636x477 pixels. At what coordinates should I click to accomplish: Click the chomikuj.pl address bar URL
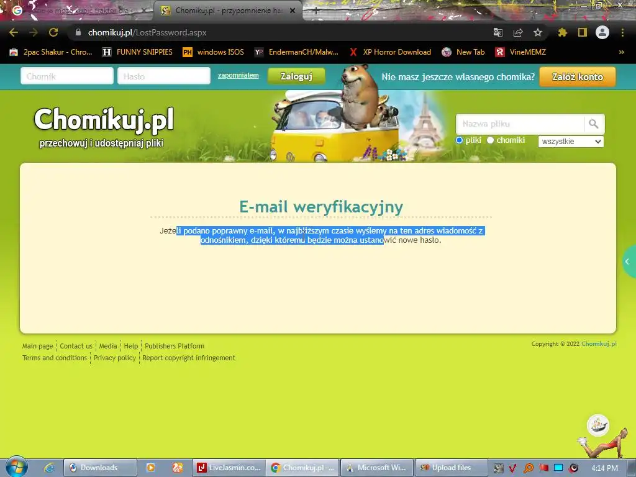tap(147, 32)
